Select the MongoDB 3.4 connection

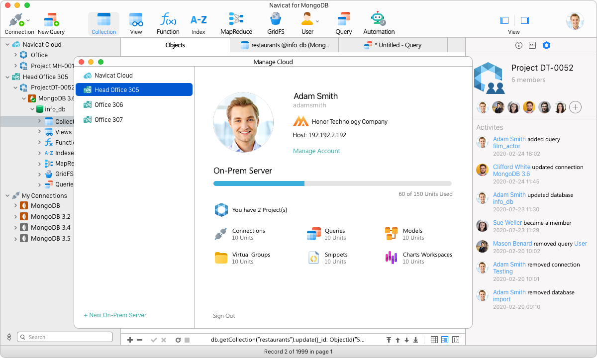45,227
